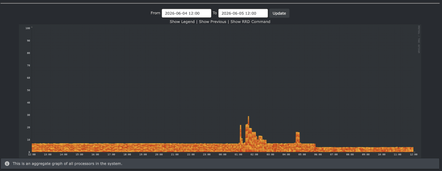Click the From date input field
The height and width of the screenshot is (171, 442).
click(x=186, y=13)
